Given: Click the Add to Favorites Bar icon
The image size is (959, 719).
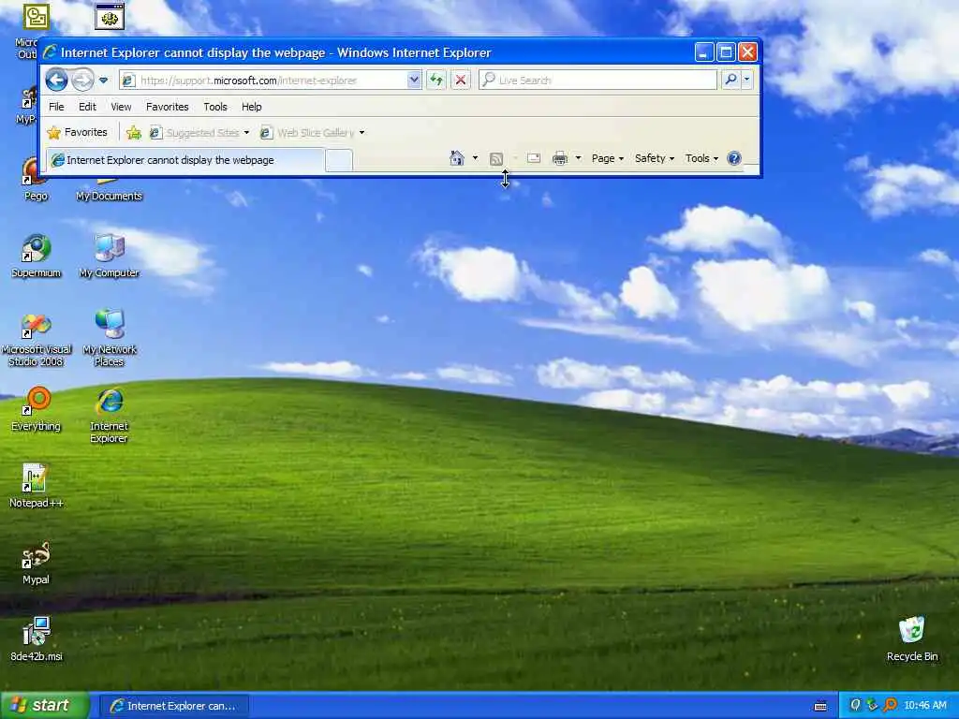Looking at the screenshot, I should [134, 132].
